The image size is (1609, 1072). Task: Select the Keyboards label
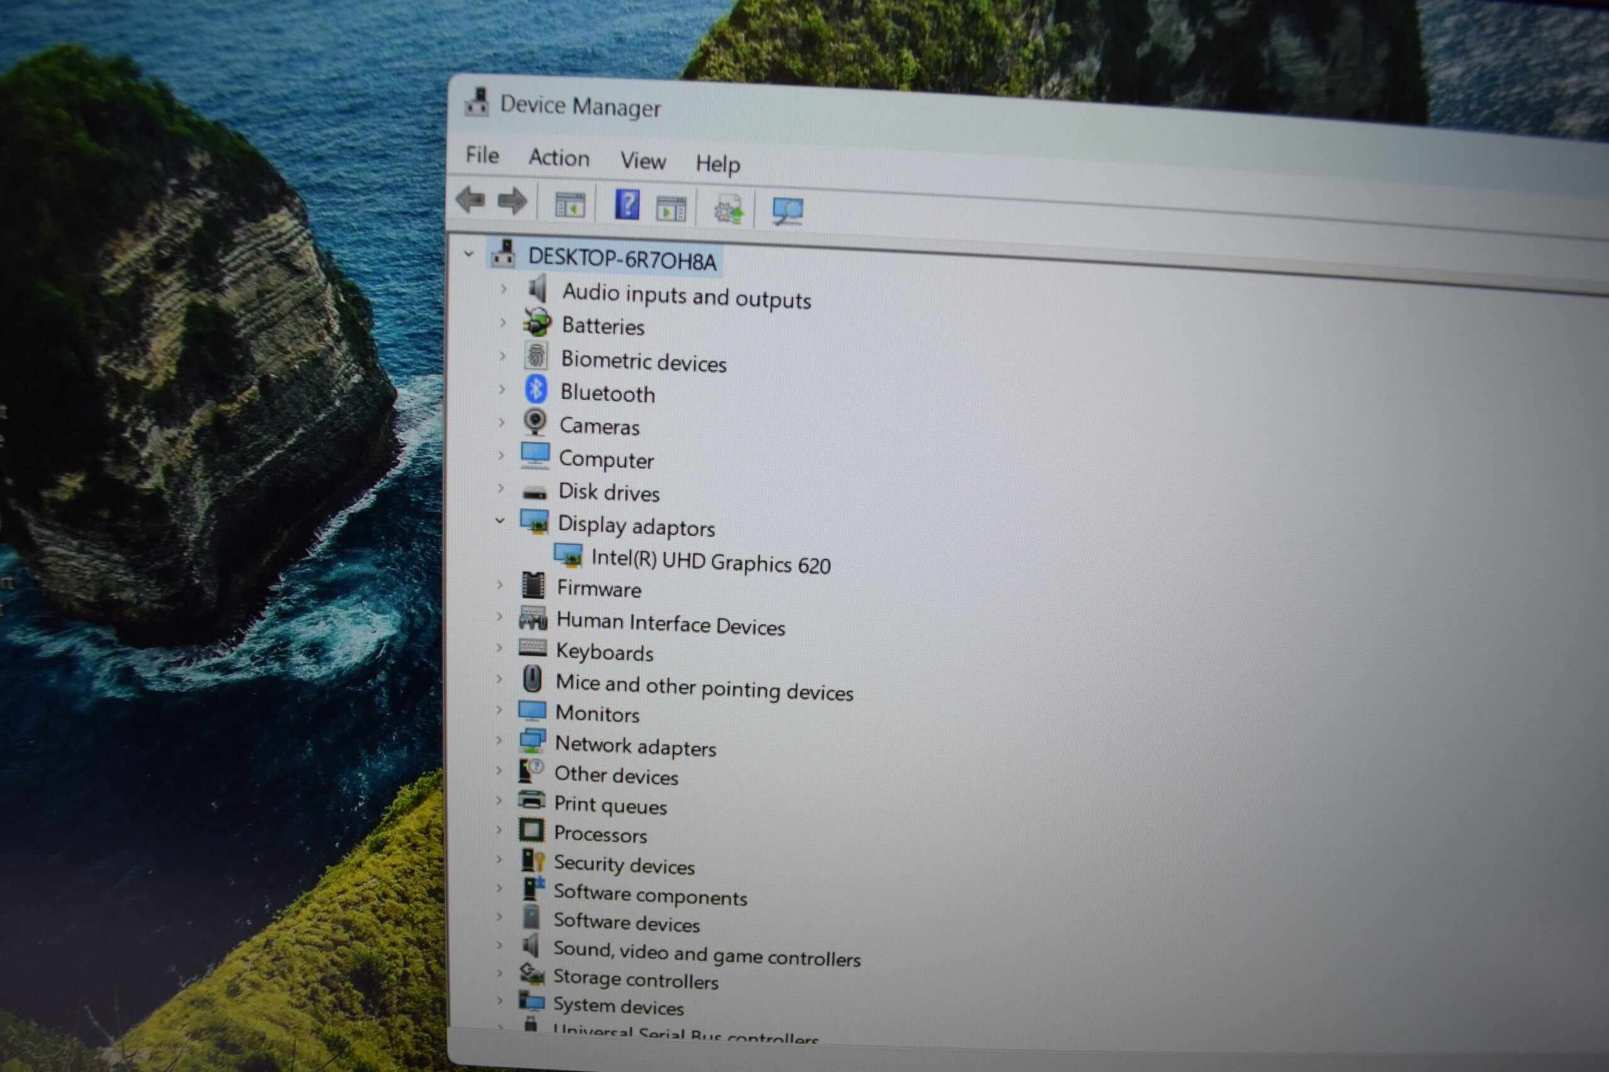(x=604, y=651)
